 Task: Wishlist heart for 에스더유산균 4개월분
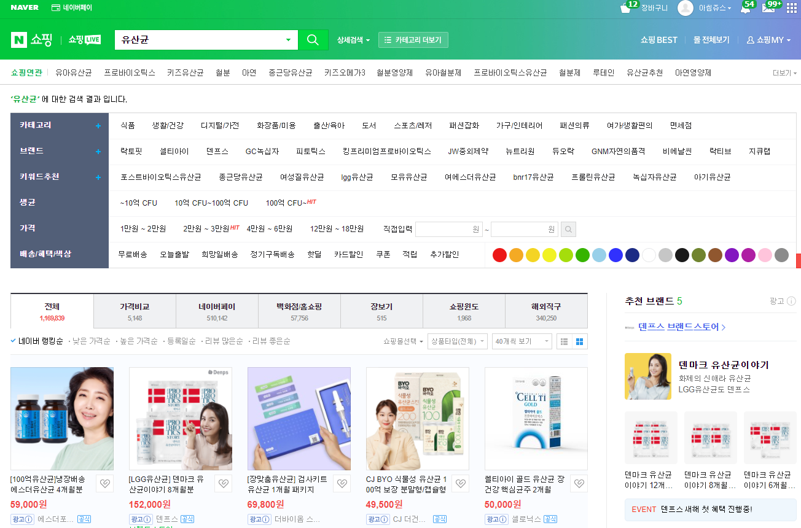105,483
